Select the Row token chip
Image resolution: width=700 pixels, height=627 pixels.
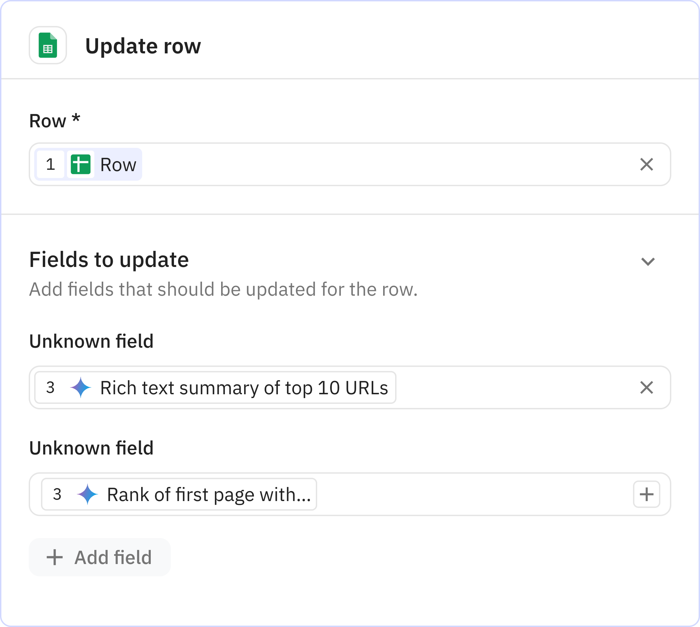click(88, 164)
